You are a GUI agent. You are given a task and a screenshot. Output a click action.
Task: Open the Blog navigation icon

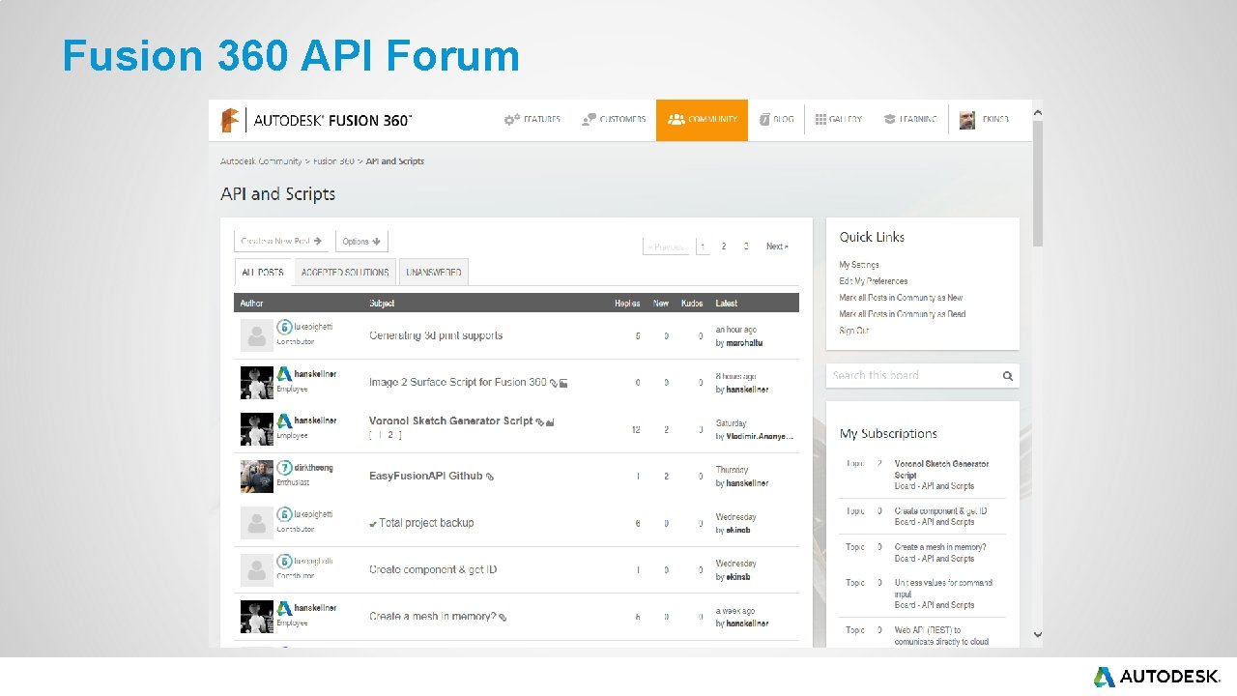(764, 120)
